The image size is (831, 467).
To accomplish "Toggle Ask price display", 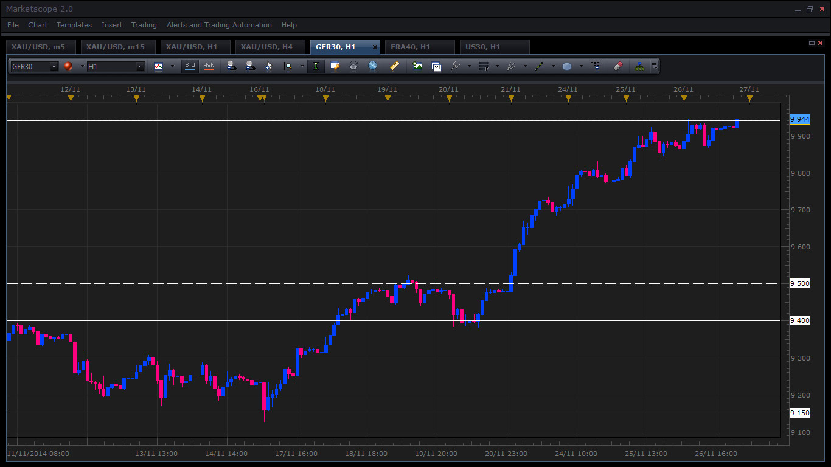I will tap(209, 66).
